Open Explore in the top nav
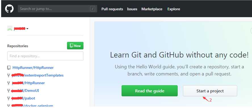The image size is (252, 108). (174, 9)
